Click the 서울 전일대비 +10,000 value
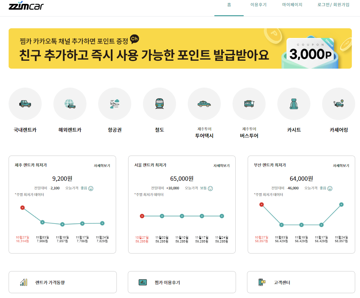The height and width of the screenshot is (298, 360). [173, 188]
